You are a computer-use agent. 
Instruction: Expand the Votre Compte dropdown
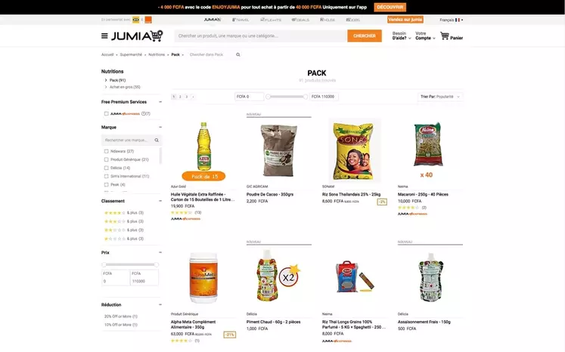425,36
